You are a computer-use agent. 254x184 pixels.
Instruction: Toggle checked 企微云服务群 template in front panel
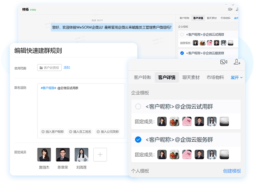pos(138,140)
